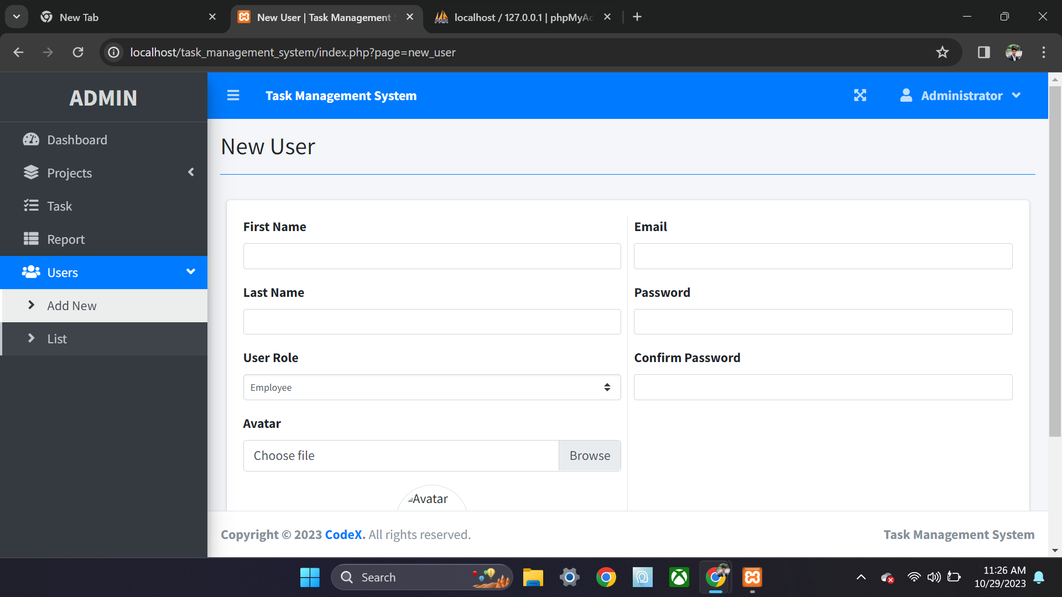
Task: Open the Administrator dropdown menu
Action: pyautogui.click(x=1018, y=95)
